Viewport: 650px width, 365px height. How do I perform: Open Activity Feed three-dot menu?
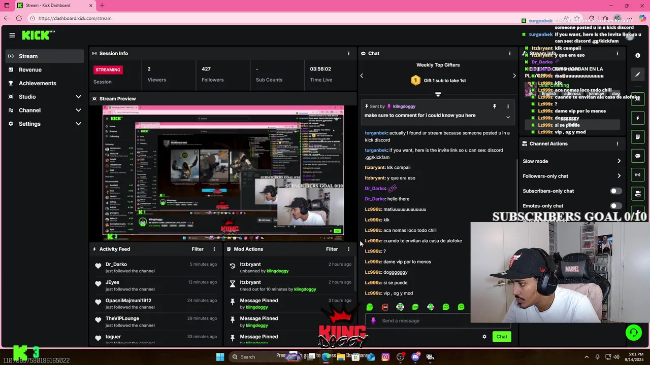214,249
